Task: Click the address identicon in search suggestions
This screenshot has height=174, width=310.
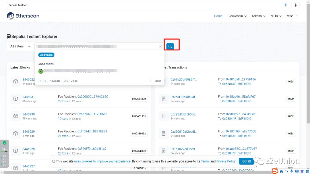Action: 41,71
